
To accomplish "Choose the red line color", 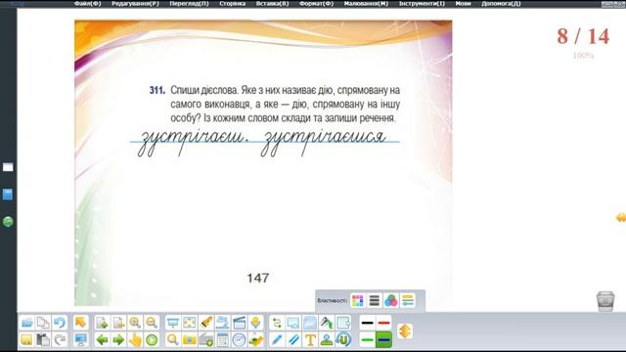I will 384,323.
